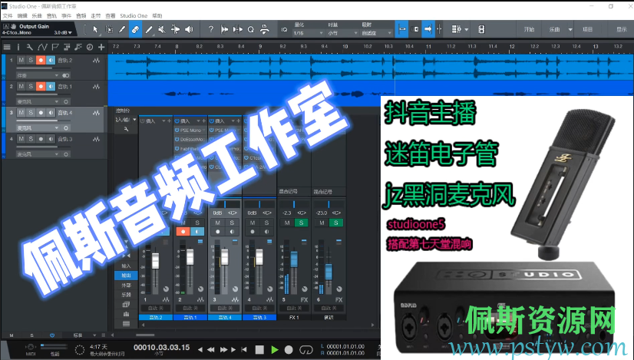
Task: Toggle Snap to grid button
Action: tap(402, 29)
